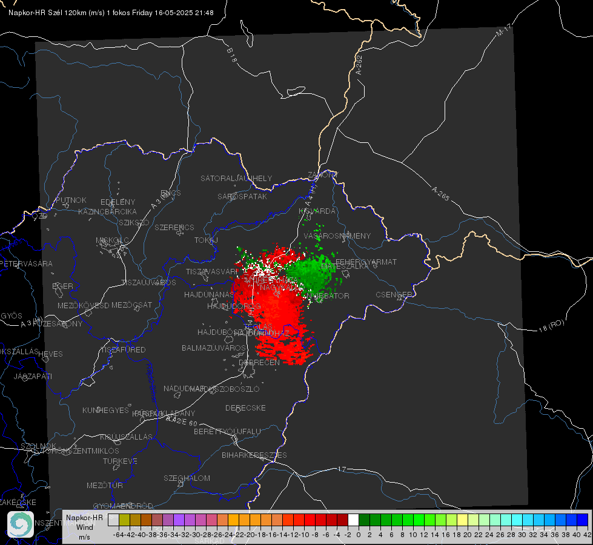This screenshot has width=593, height=545.
Task: Click the MEZŐKÖVESD city label
Action: click(83, 305)
